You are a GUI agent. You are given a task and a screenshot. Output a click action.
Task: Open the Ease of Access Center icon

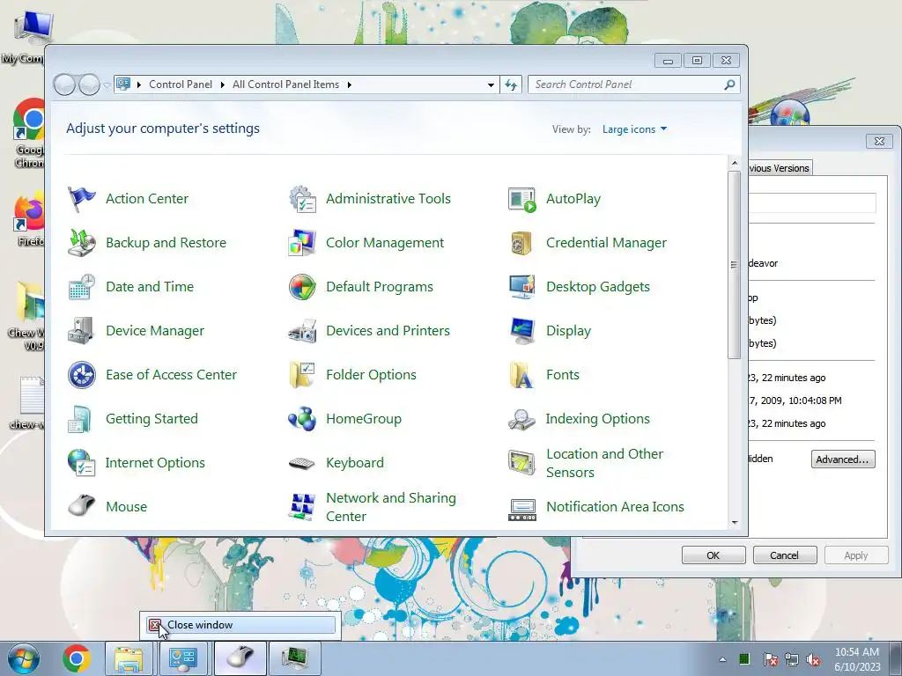pyautogui.click(x=81, y=375)
